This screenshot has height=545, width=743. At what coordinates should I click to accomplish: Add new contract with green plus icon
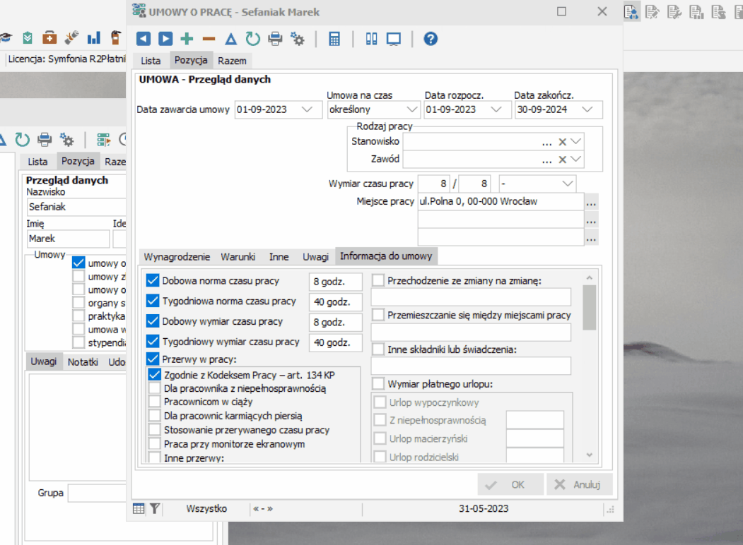(x=187, y=39)
